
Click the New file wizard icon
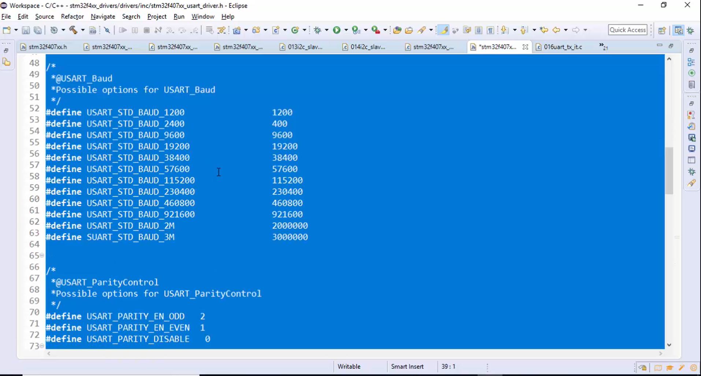(x=7, y=30)
